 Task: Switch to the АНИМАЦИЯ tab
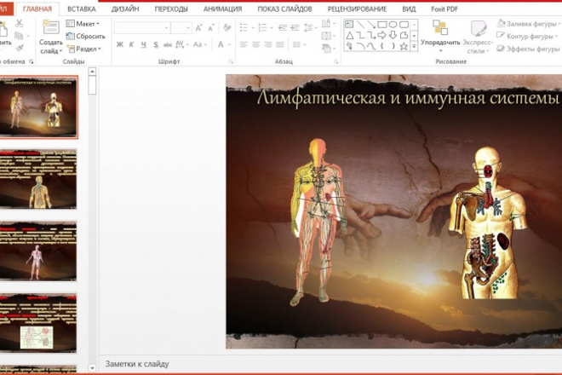tap(222, 9)
